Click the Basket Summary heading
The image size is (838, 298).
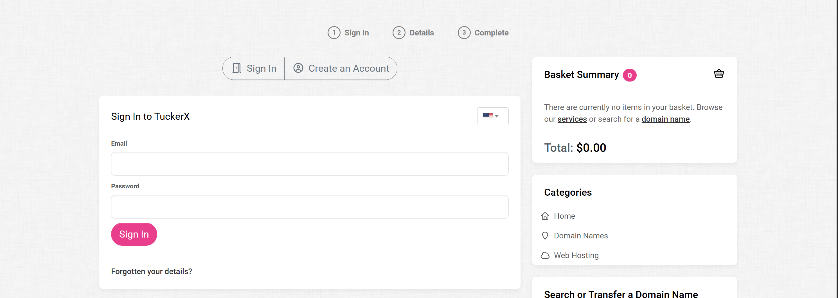(581, 75)
